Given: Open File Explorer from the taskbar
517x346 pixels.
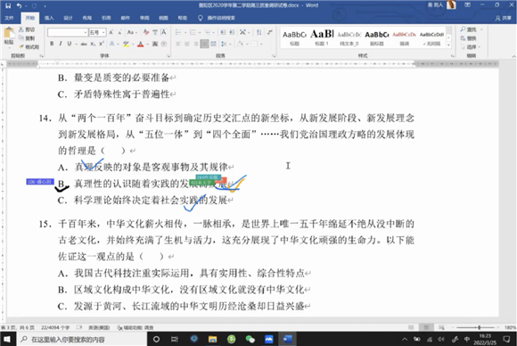Looking at the screenshot, I should tap(213, 339).
